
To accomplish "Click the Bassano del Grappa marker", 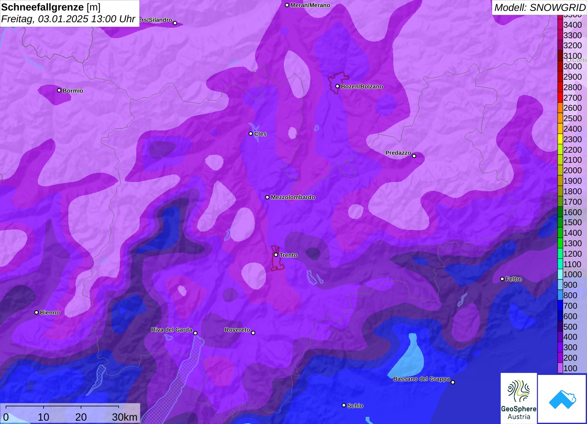I will (453, 382).
